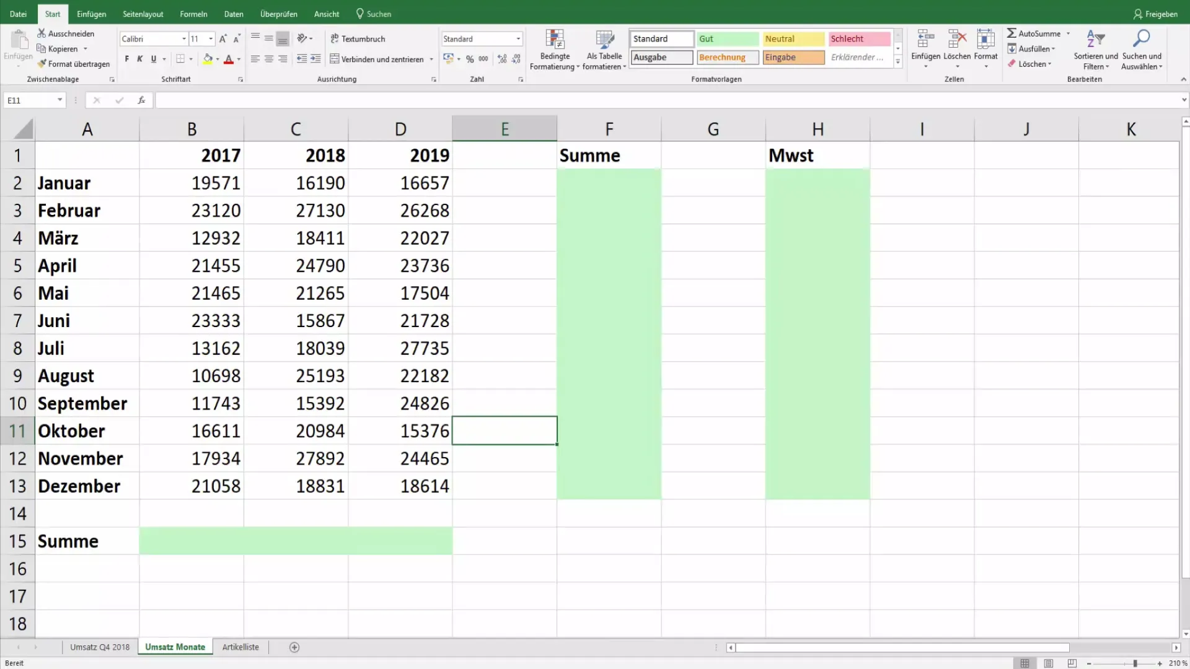Activate the Format übertragen paintbrush
The height and width of the screenshot is (669, 1190).
click(42, 64)
